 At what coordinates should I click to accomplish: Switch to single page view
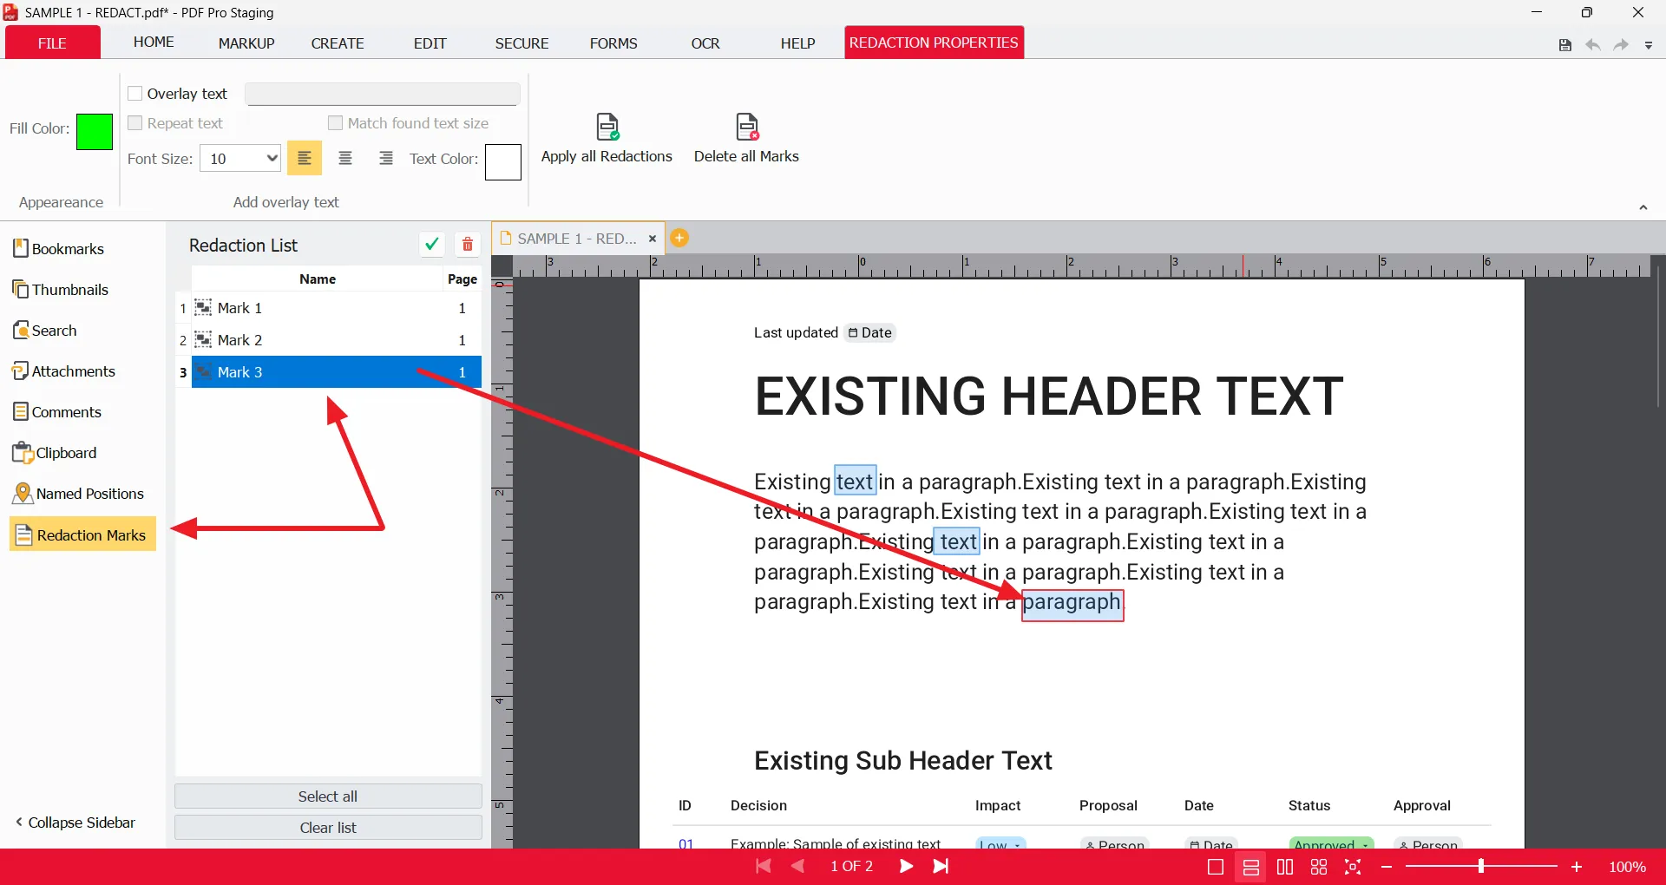1216,867
